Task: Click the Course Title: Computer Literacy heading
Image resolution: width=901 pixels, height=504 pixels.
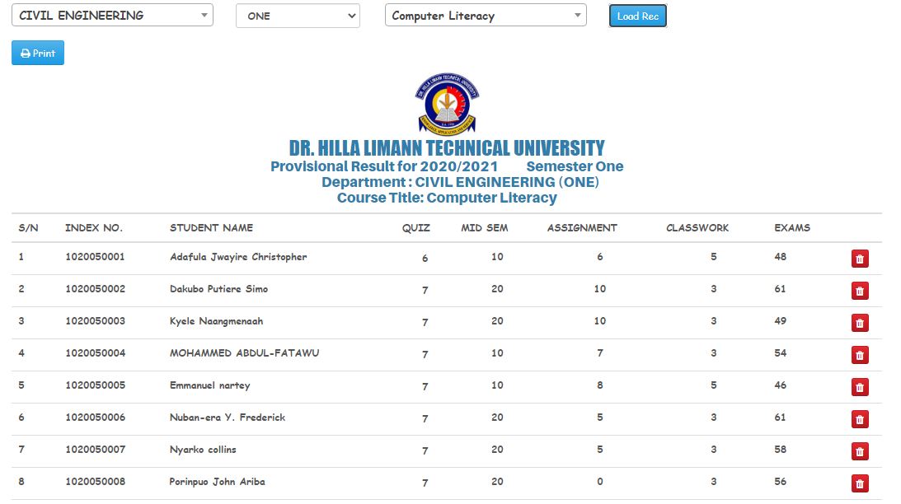Action: (x=447, y=198)
